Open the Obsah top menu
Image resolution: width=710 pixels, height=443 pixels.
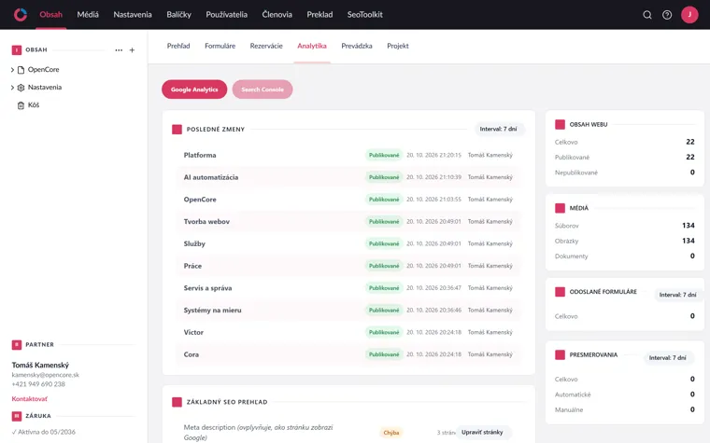click(50, 15)
